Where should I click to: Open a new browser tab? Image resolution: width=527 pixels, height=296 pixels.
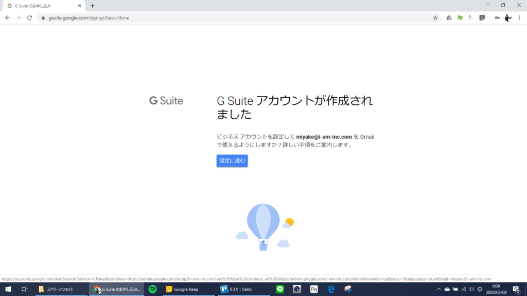pos(93,6)
